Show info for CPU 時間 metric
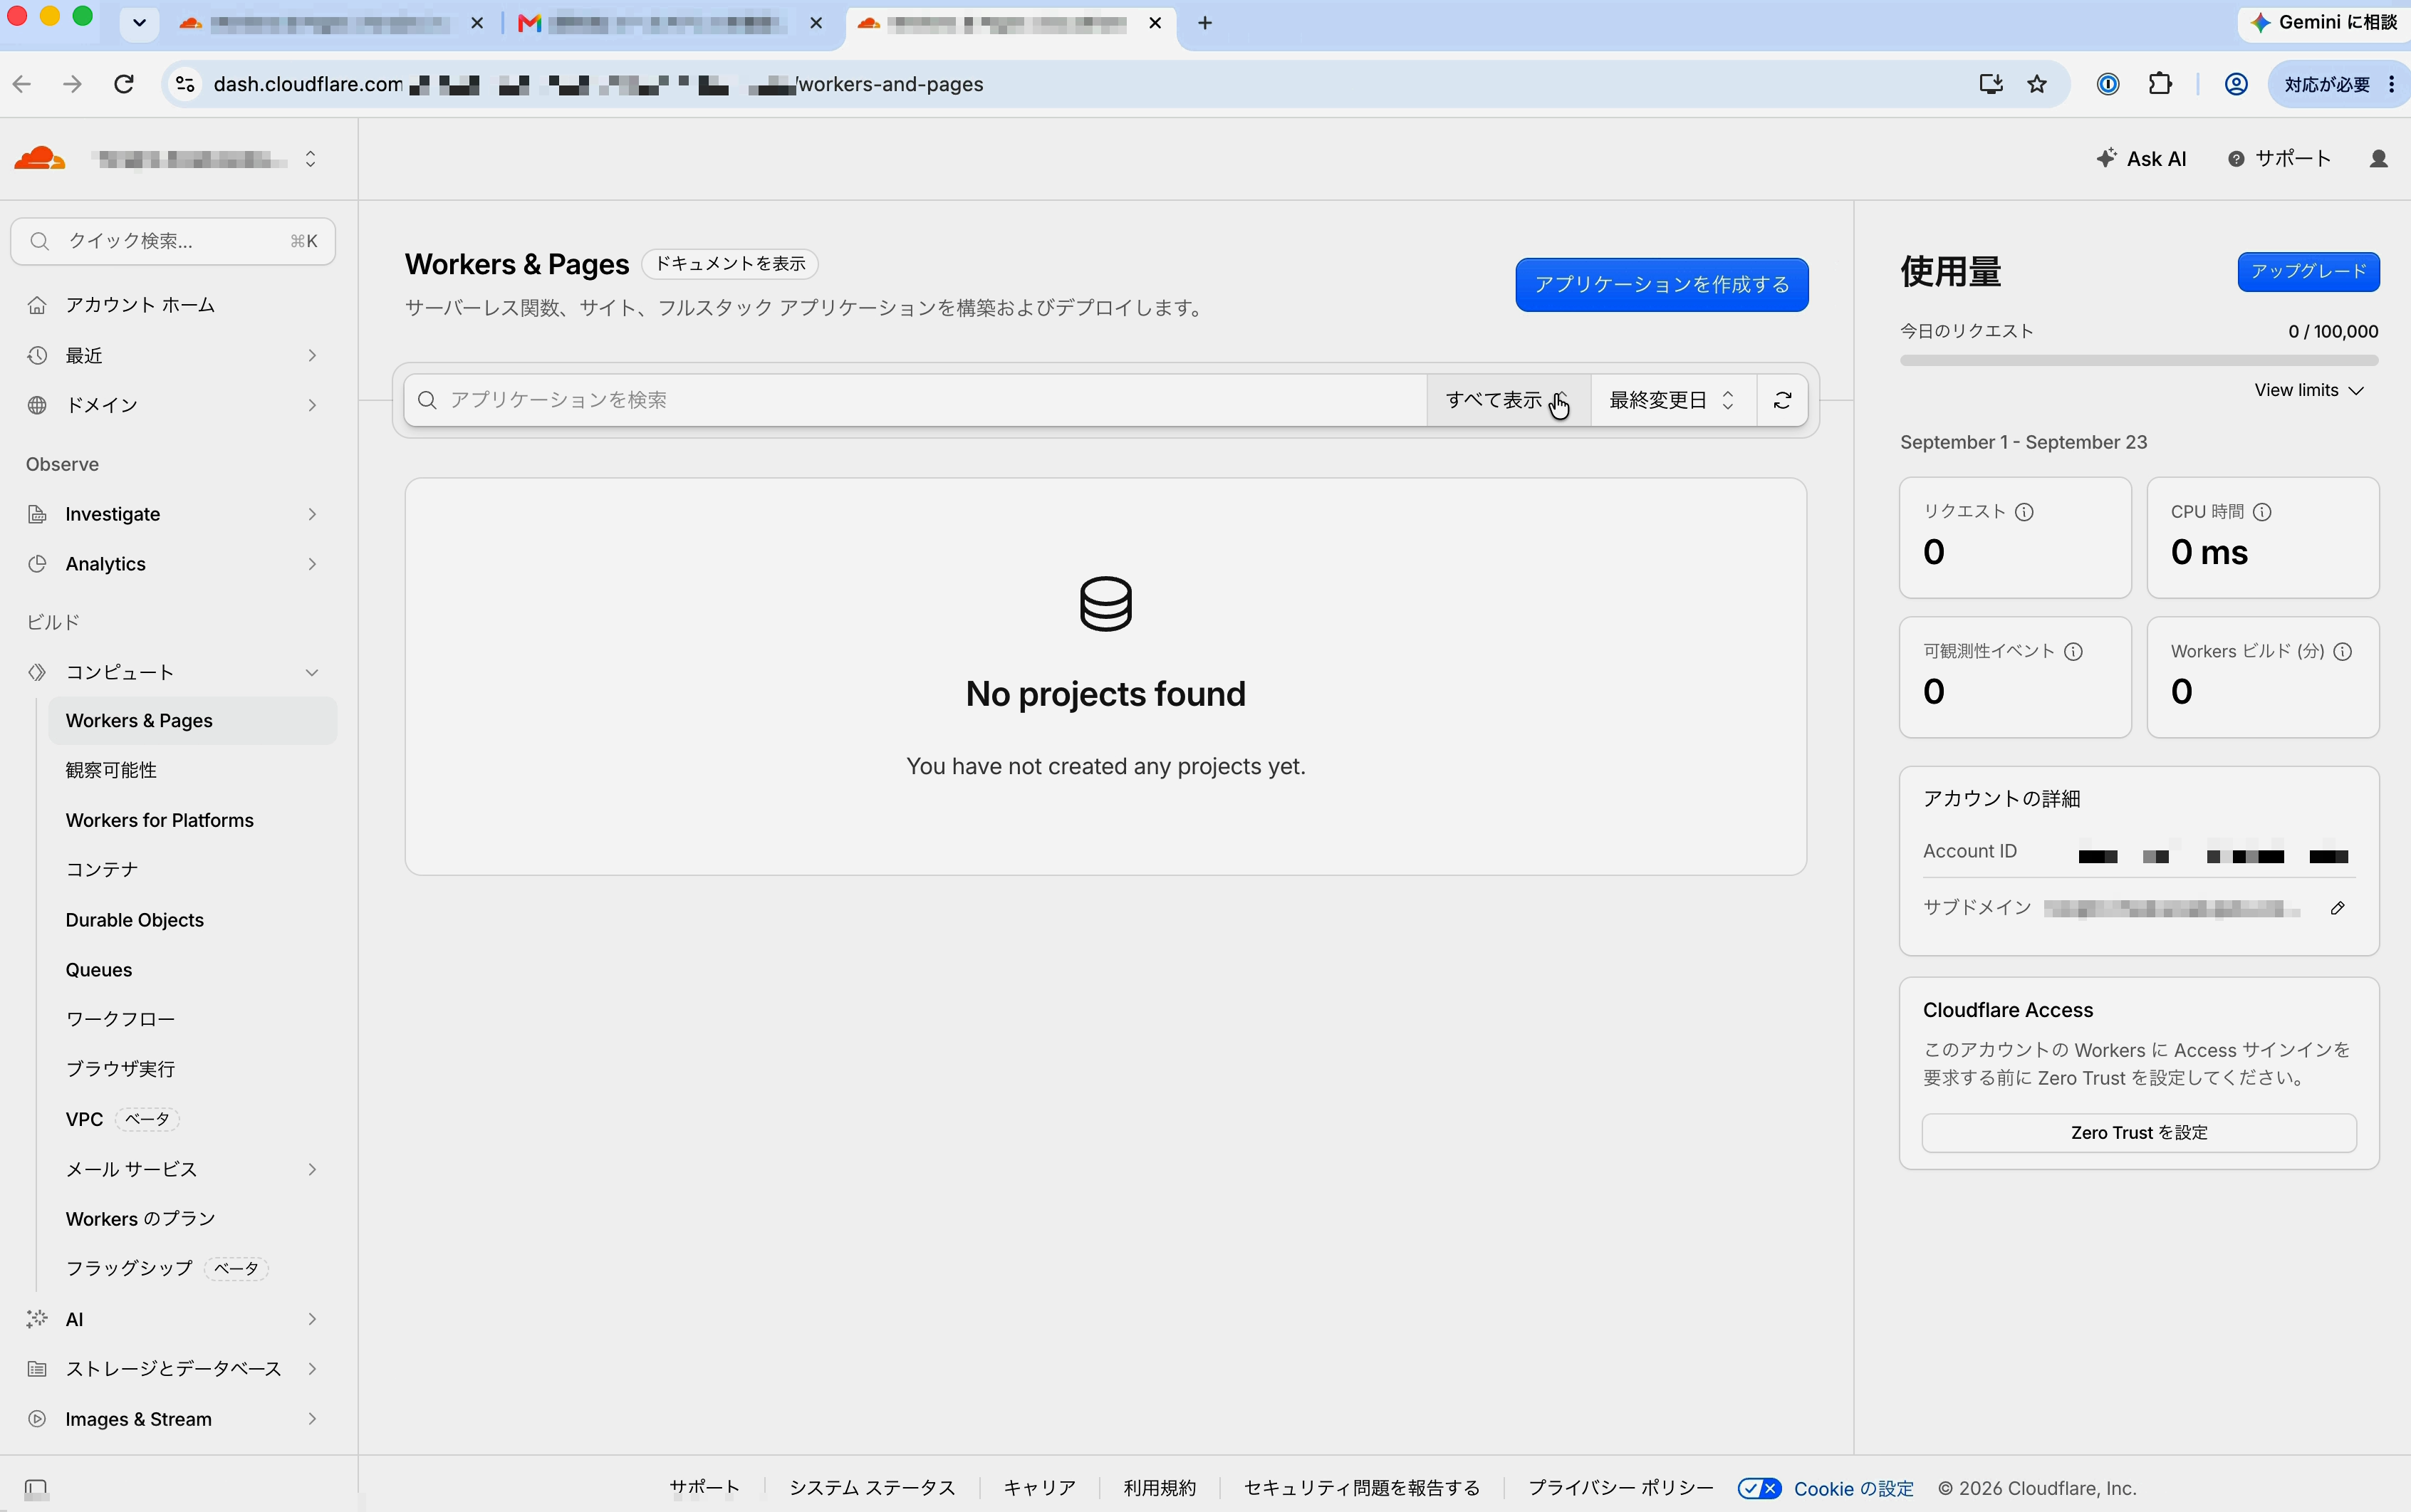Screen dimensions: 2411x1512 click(2262, 512)
